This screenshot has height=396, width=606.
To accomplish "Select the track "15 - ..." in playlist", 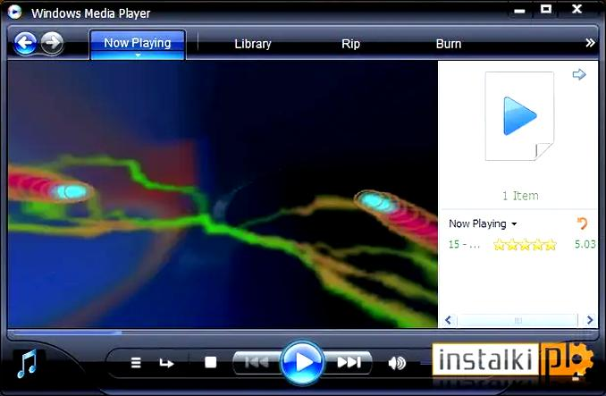I will pos(464,244).
